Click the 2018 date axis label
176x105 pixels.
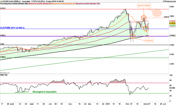click(108, 104)
